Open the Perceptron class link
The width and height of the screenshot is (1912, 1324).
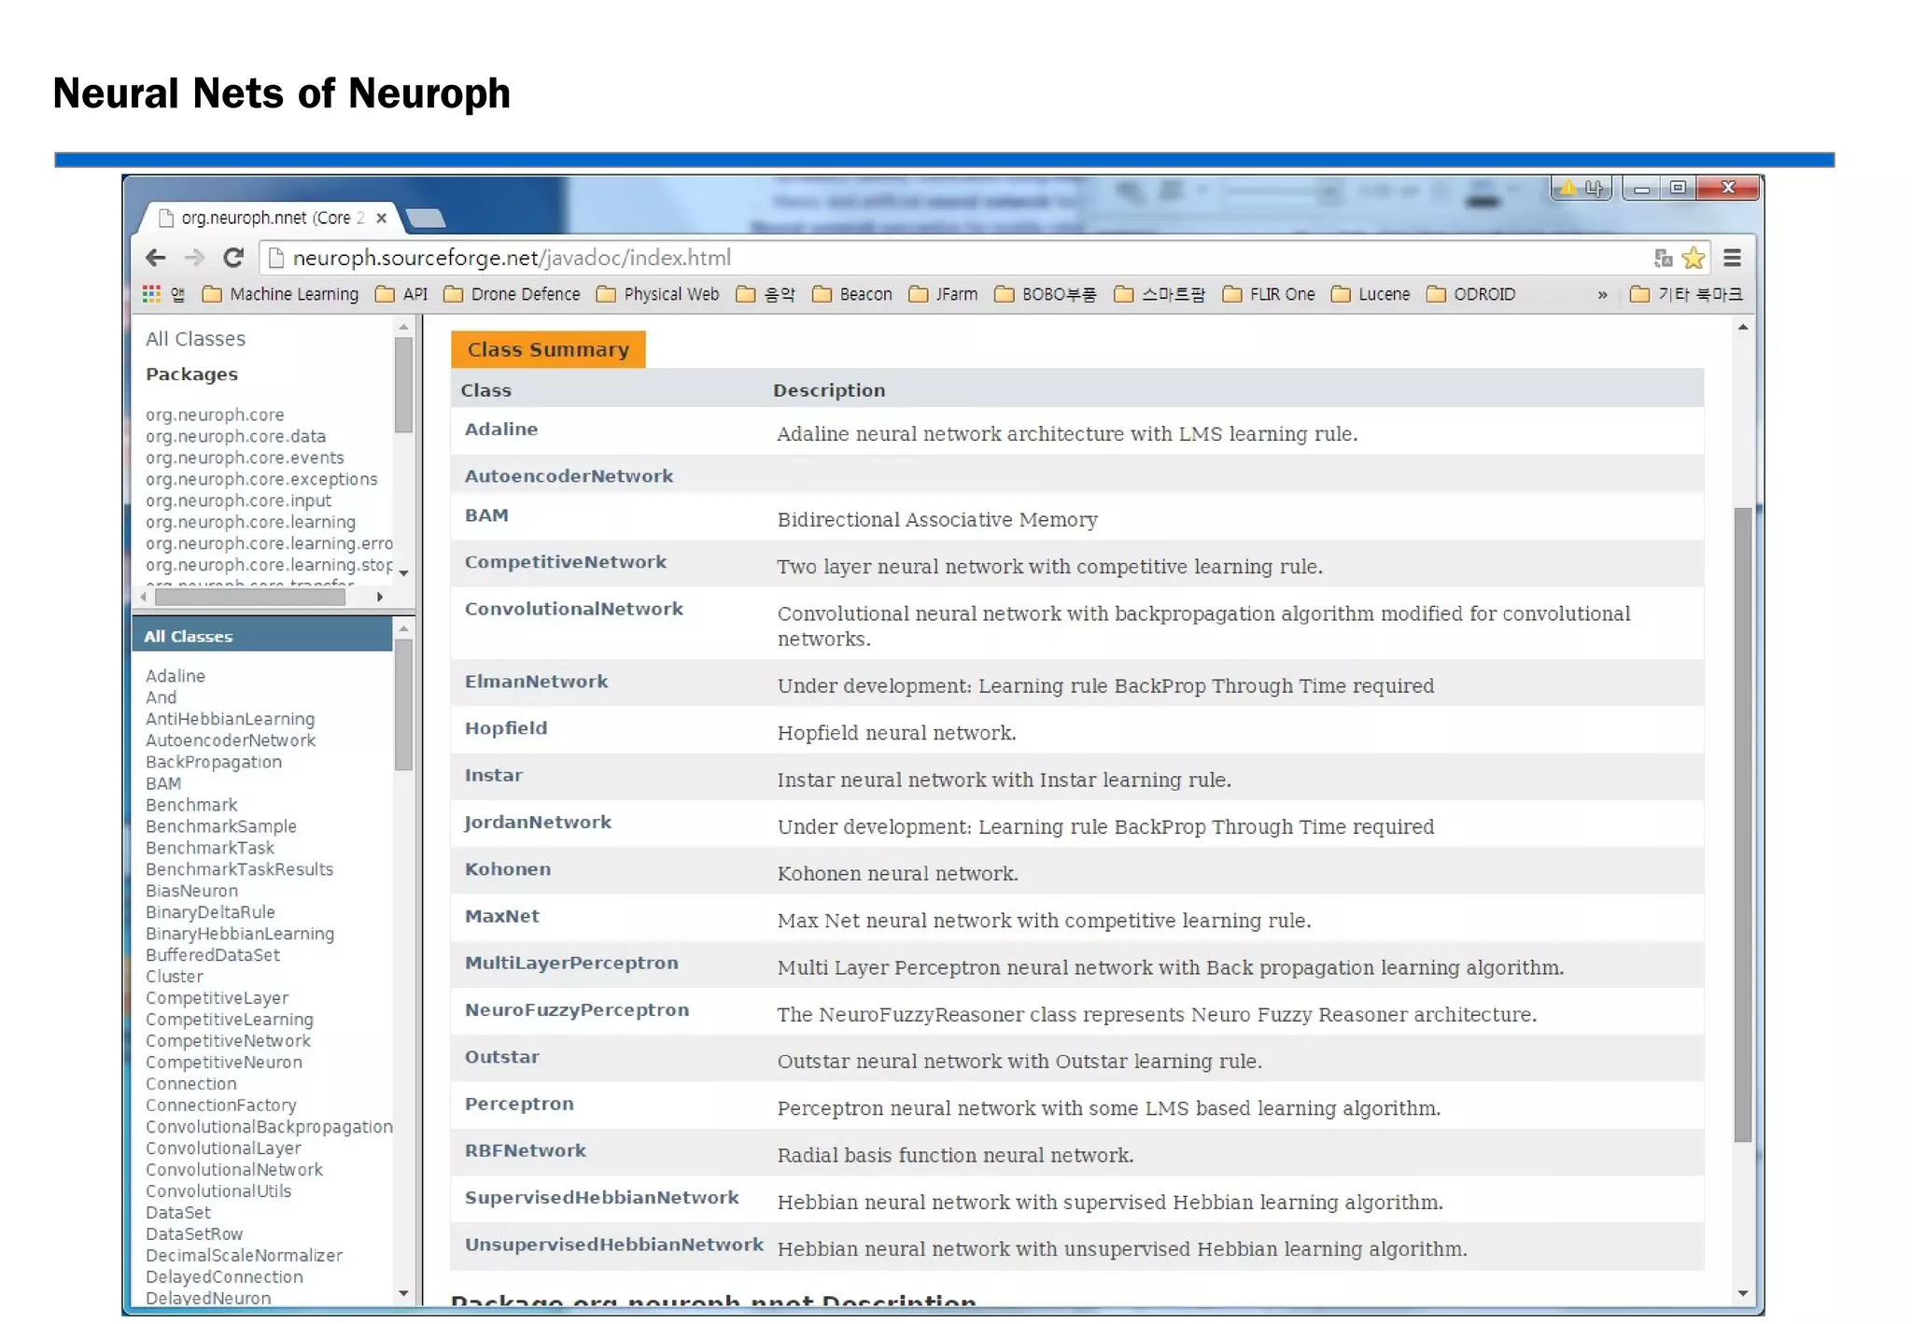click(x=519, y=1104)
